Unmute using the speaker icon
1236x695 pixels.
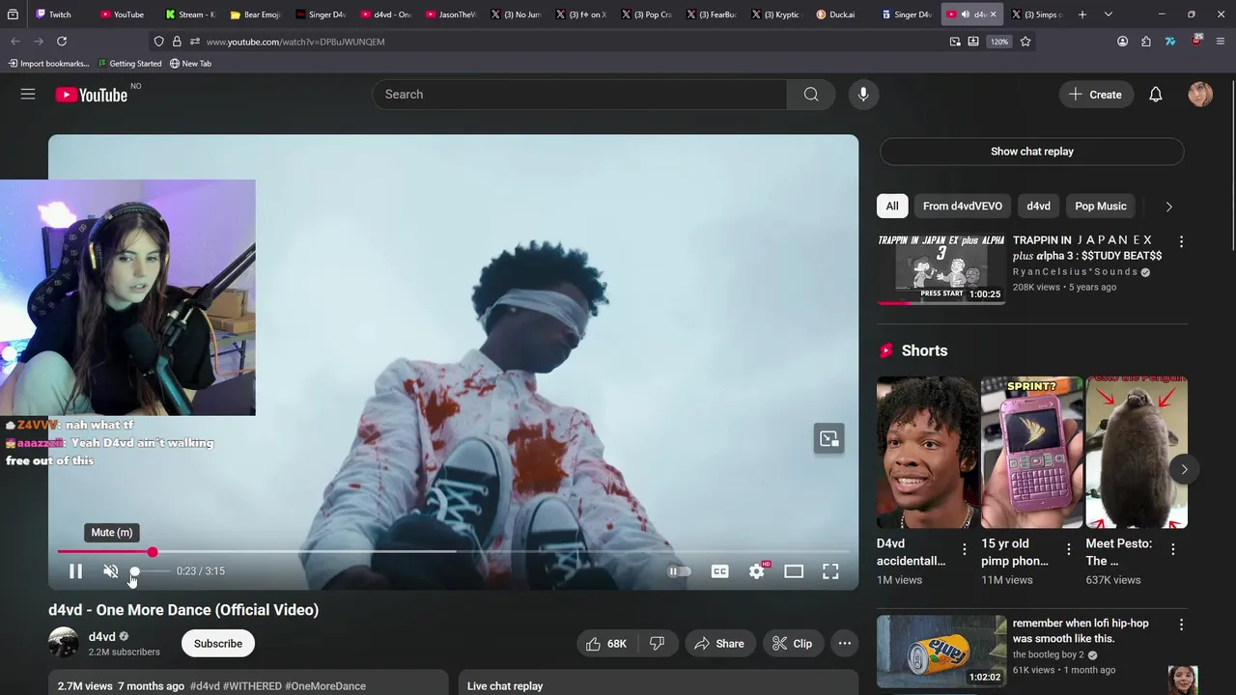[x=111, y=571]
